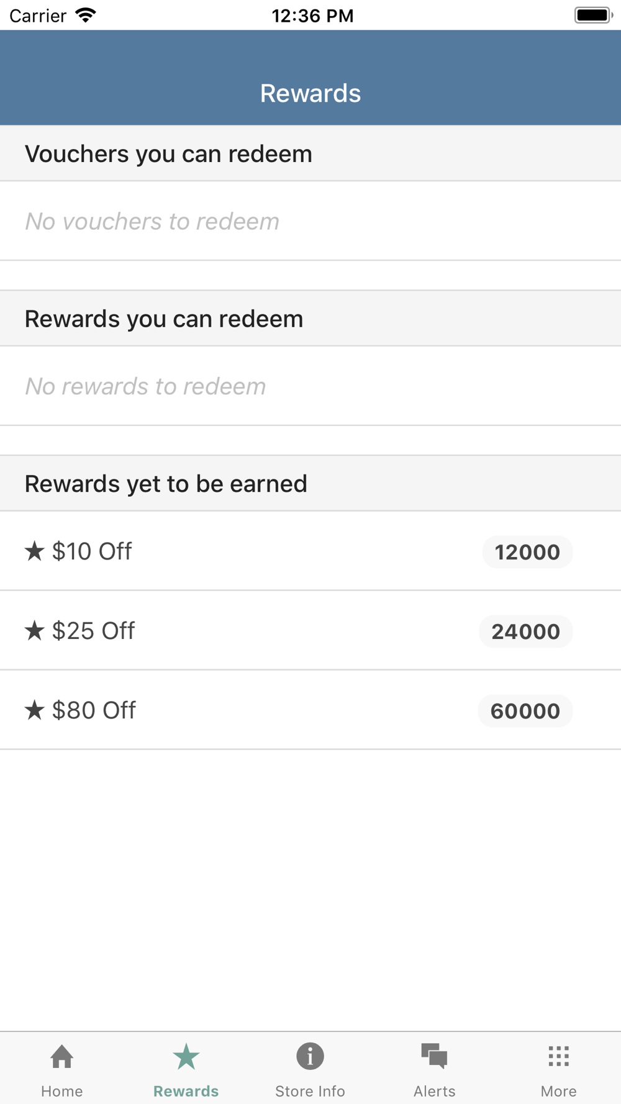This screenshot has height=1104, width=621.
Task: Tap the 60000 points badge
Action: pyautogui.click(x=525, y=711)
